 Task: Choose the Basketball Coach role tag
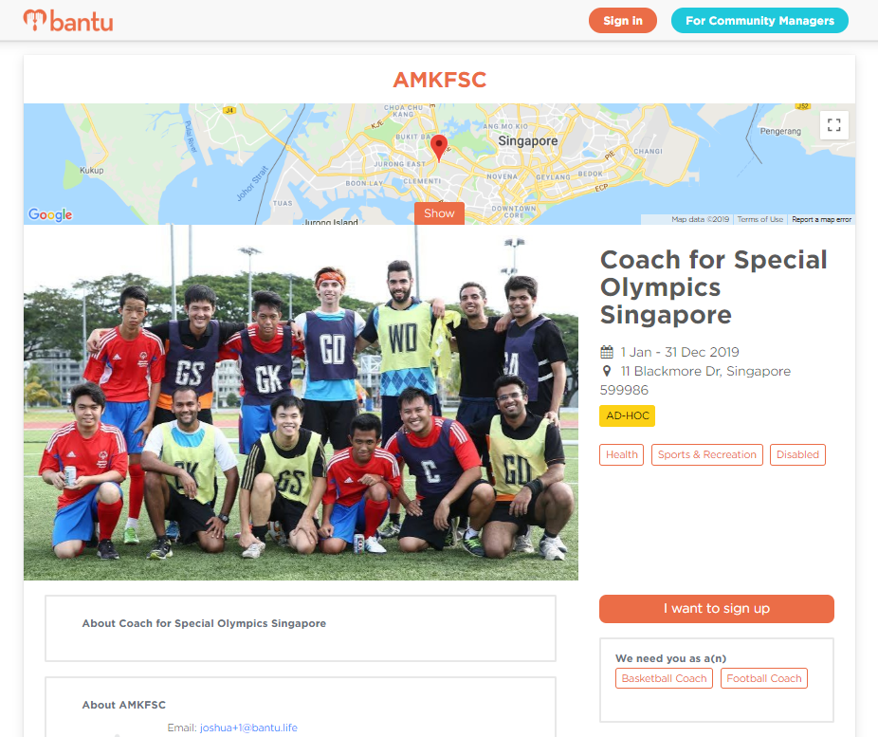664,678
